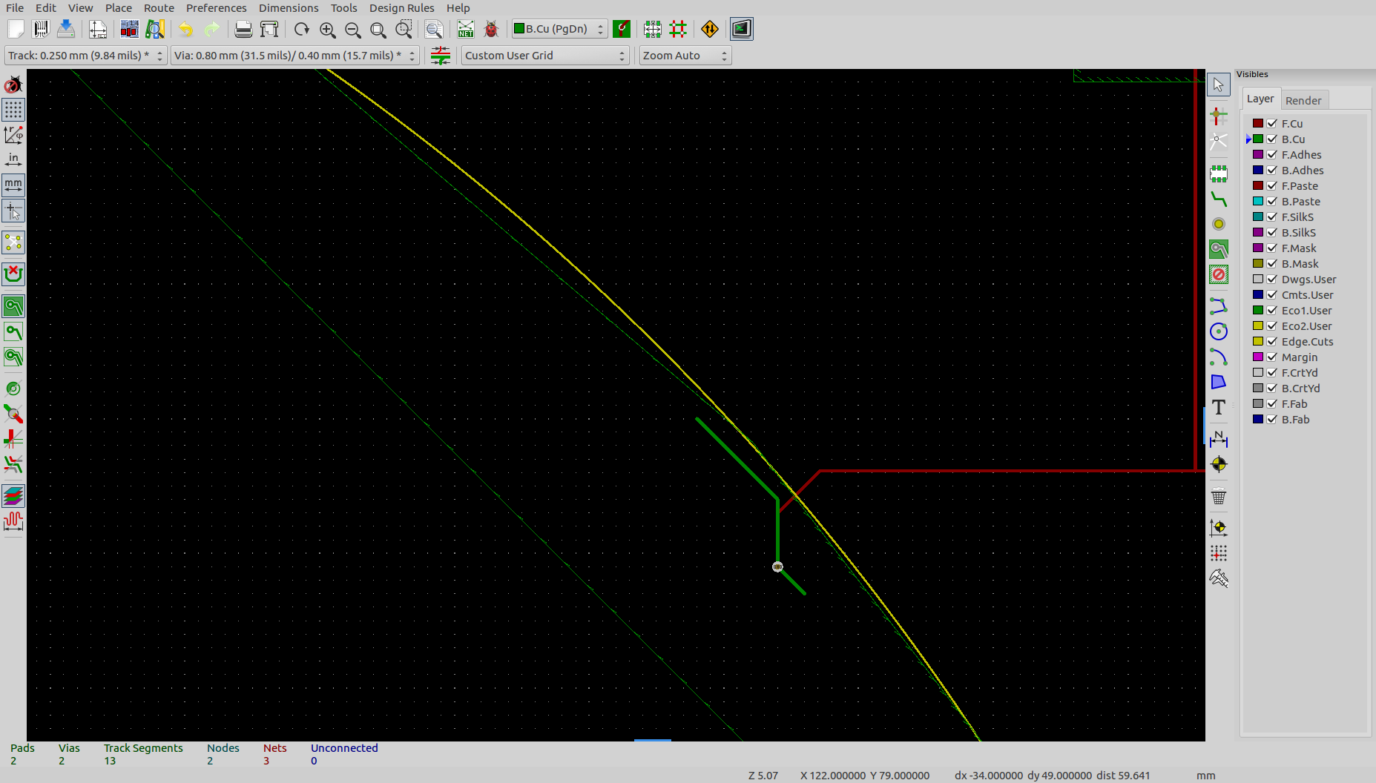Screen dimensions: 1376x783
Task: Run design rules check ladybug icon
Action: 491,30
